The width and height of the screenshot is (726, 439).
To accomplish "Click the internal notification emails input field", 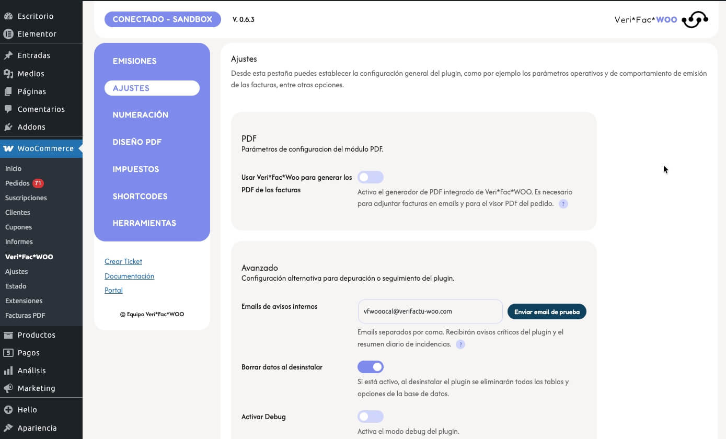I will pyautogui.click(x=430, y=311).
